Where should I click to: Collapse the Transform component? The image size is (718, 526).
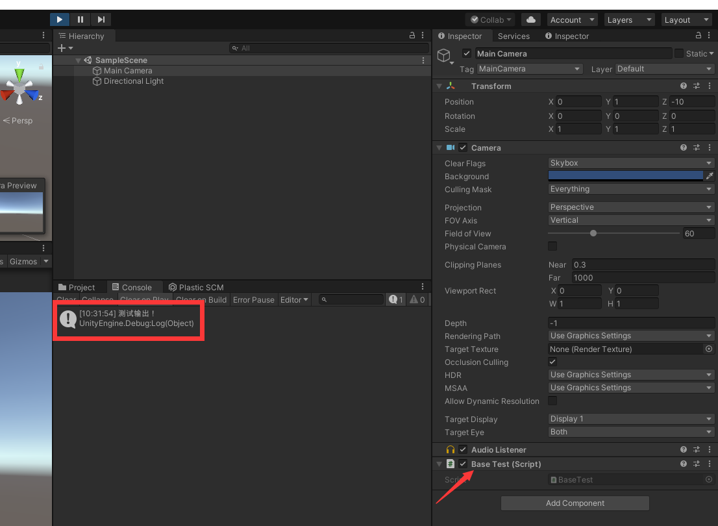click(439, 86)
